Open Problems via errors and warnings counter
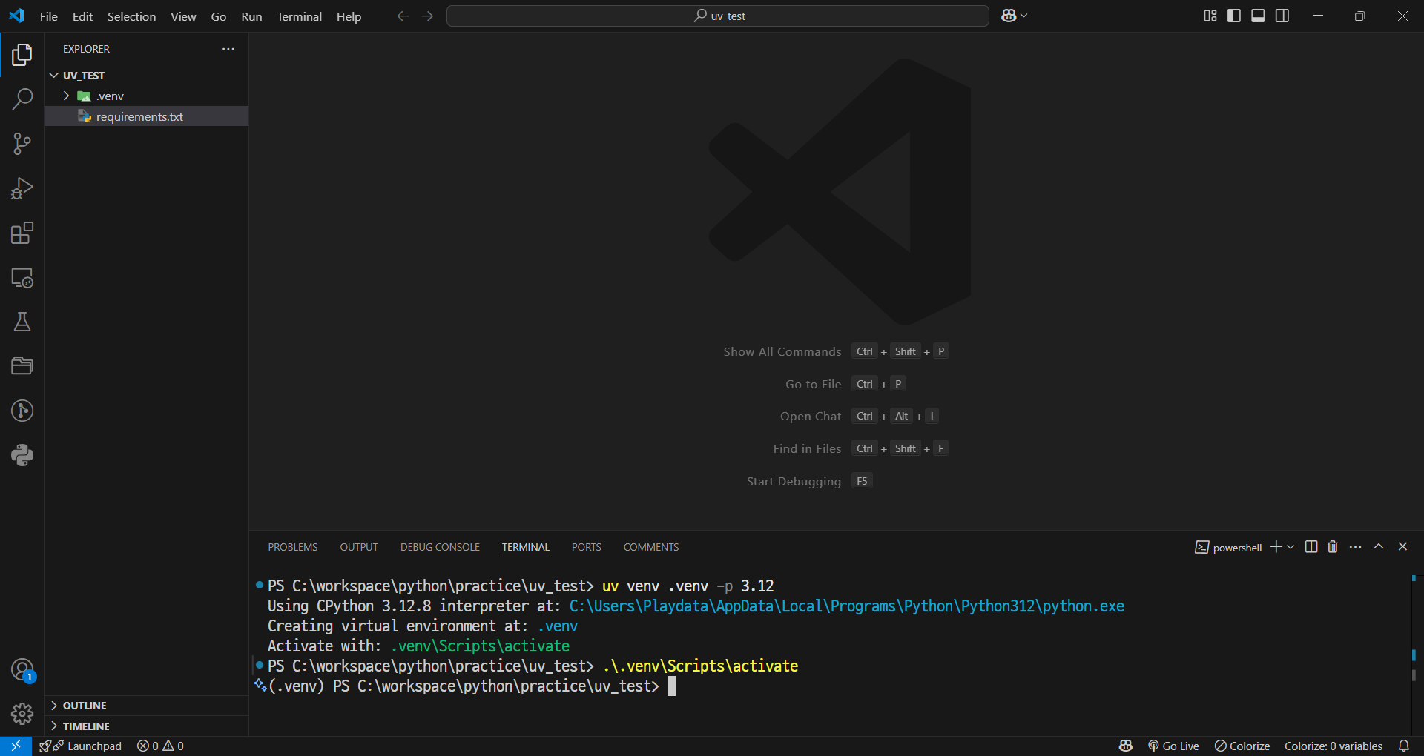This screenshot has height=756, width=1424. (x=160, y=746)
